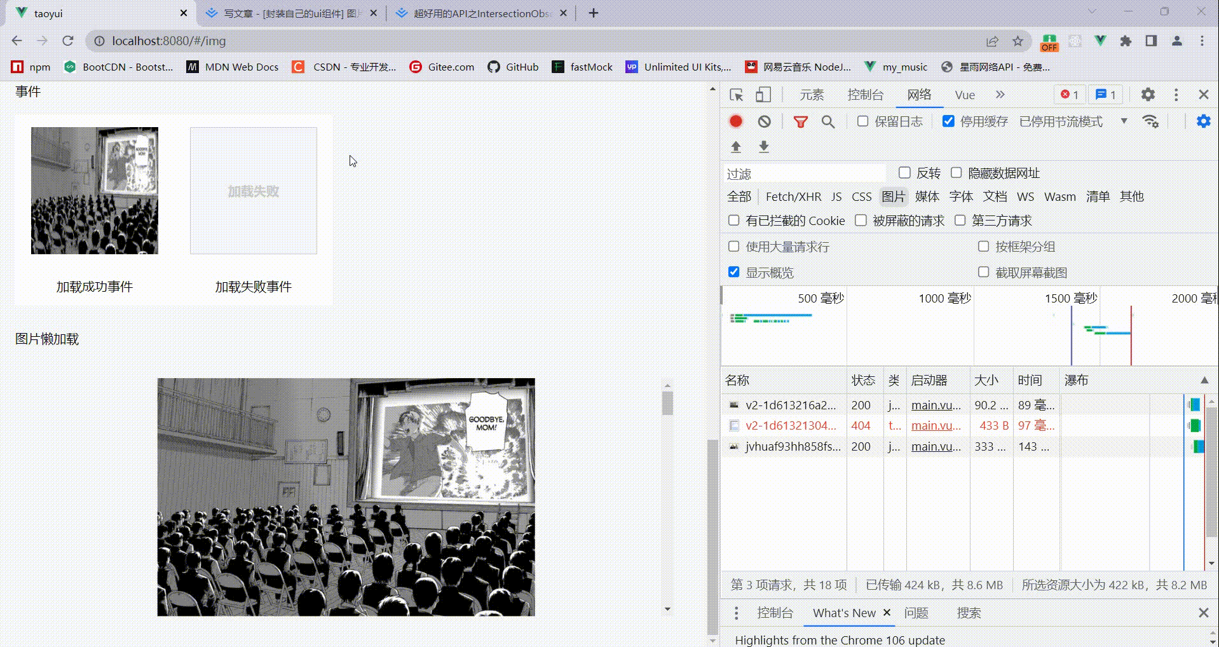Toggle the network filter funnel icon
Screen dimensions: 1219x647
[x=801, y=121]
